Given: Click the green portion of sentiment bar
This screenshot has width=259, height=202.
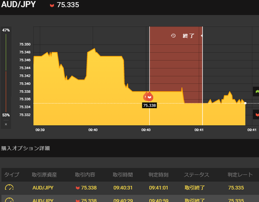Looking at the screenshot, I should point(6,52).
